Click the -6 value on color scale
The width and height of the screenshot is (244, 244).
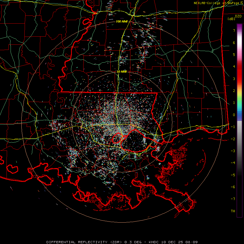[233, 187]
